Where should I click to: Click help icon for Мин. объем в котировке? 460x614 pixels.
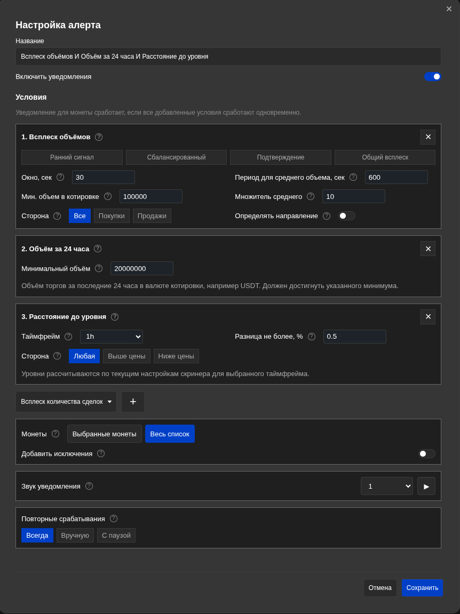coord(108,196)
